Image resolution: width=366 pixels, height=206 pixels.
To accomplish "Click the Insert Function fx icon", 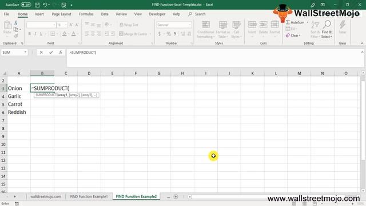I will [x=61, y=52].
